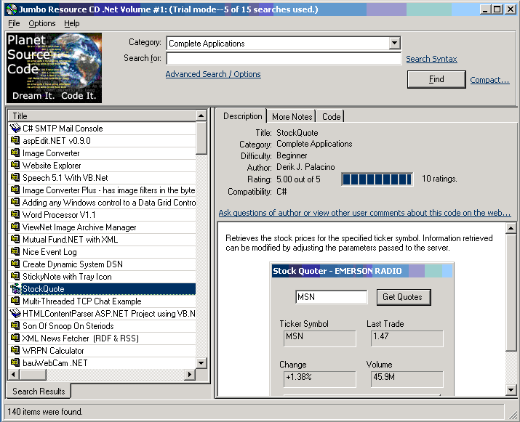
Task: Click the icon next to aspEdit.NET v0.9.0
Action: [x=15, y=140]
